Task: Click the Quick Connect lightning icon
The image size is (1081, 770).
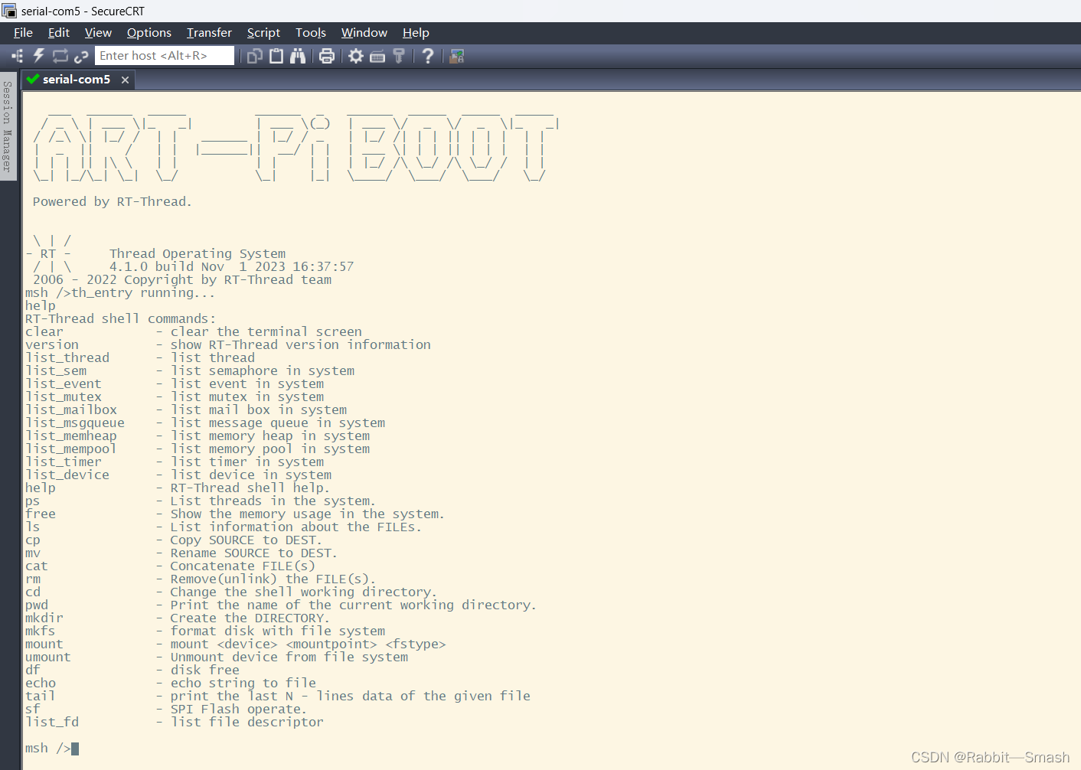Action: click(38, 56)
